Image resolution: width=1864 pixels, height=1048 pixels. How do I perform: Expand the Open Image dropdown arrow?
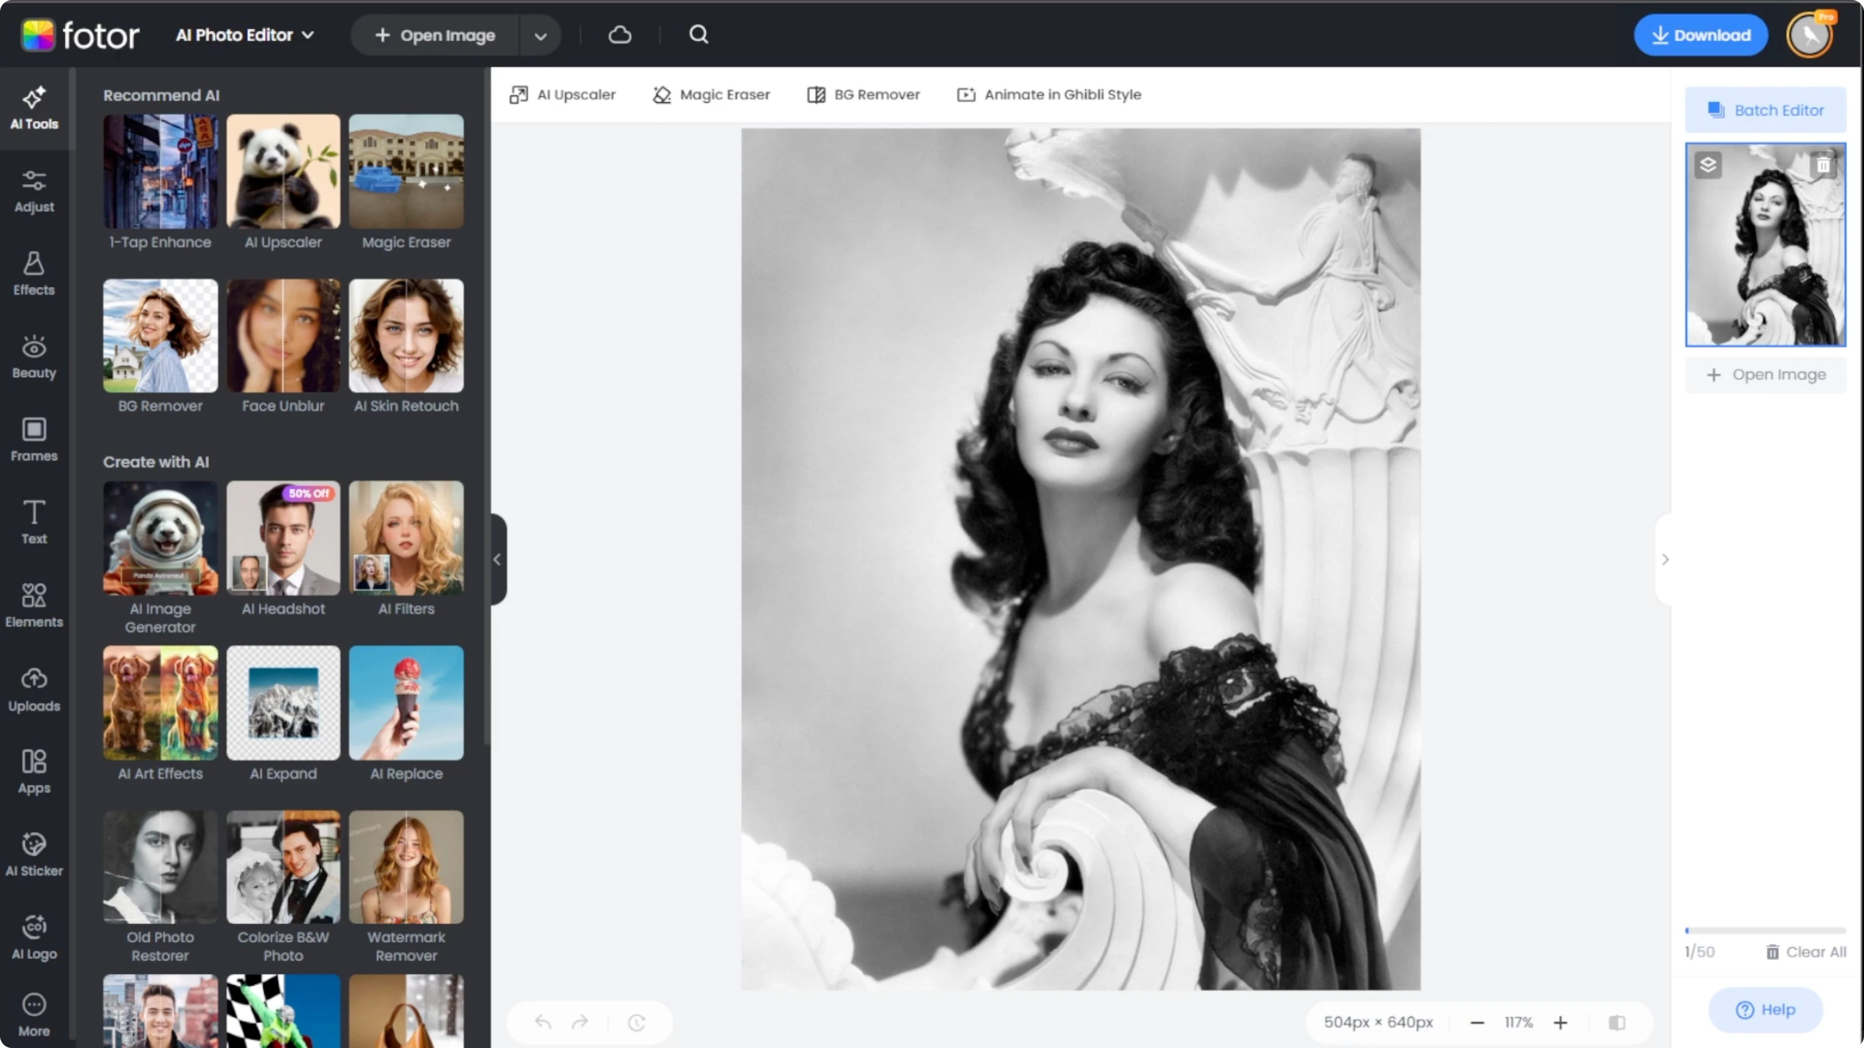point(540,35)
